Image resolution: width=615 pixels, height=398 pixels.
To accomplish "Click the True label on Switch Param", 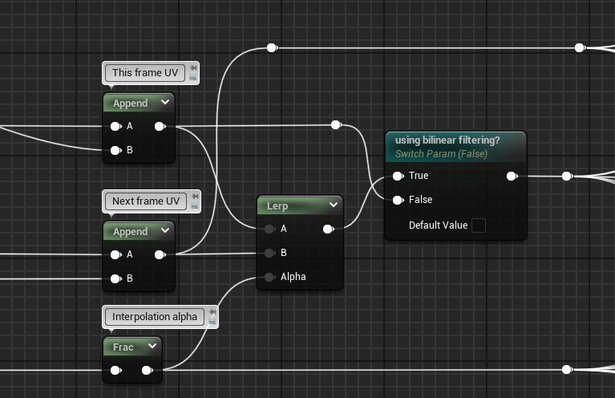I will [419, 176].
